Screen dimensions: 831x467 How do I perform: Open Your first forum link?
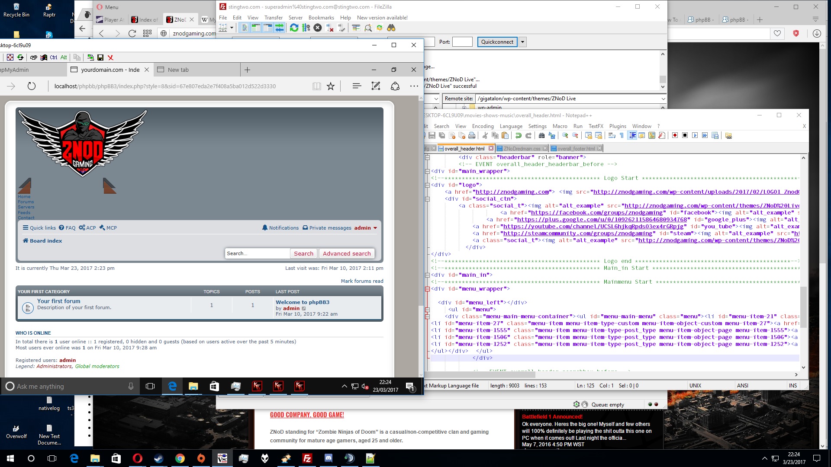click(58, 301)
